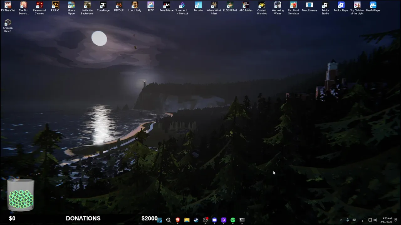Click the Streamer.bot Shortcut icon
Screen dimensions: 401x225
click(182, 8)
